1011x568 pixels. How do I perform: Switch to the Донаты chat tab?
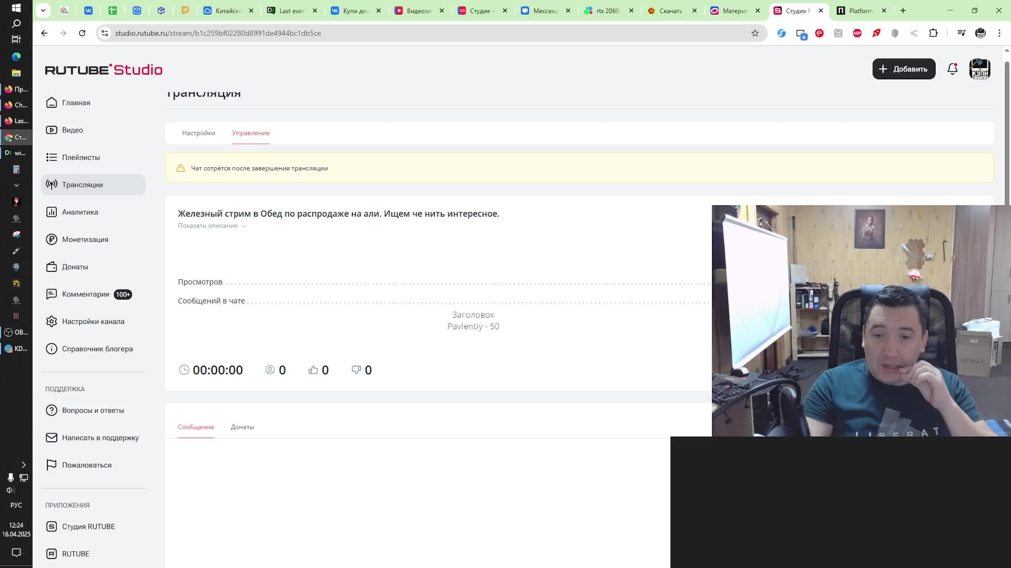coord(242,427)
